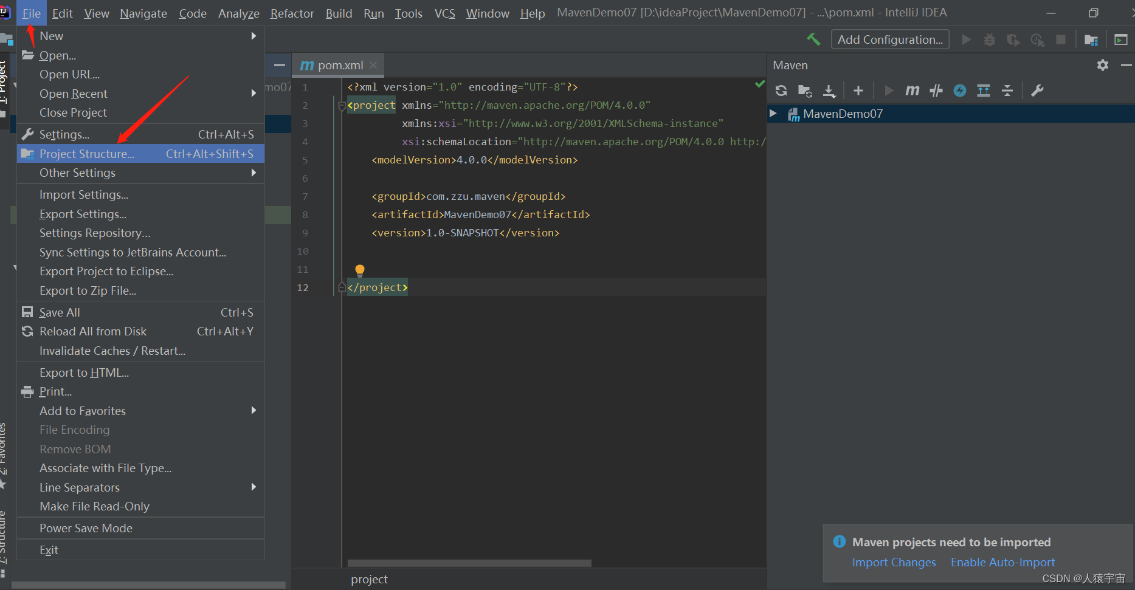Click Download Sources and Documentation icon
Viewport: 1135px width, 590px height.
click(829, 91)
